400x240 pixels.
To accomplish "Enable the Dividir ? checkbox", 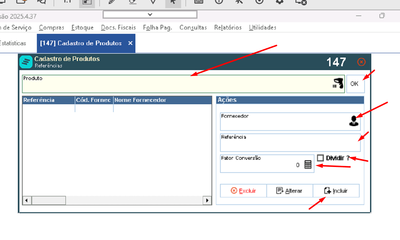I will (x=321, y=158).
